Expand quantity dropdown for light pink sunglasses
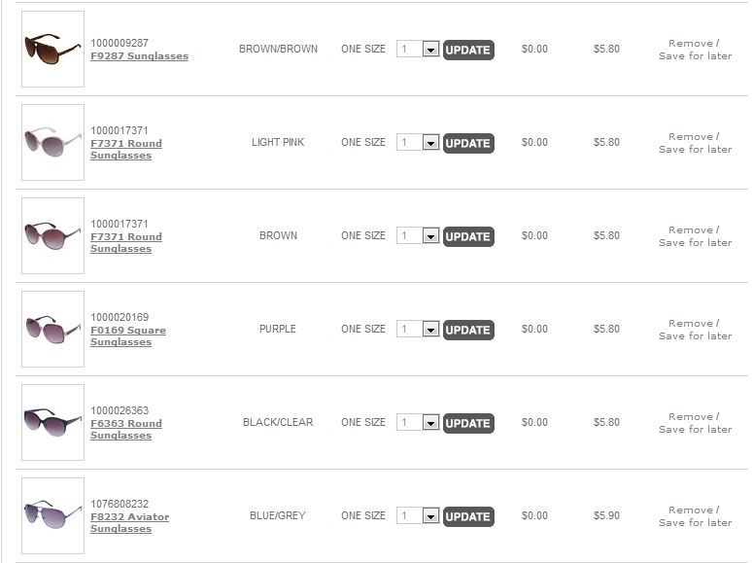 click(x=430, y=142)
